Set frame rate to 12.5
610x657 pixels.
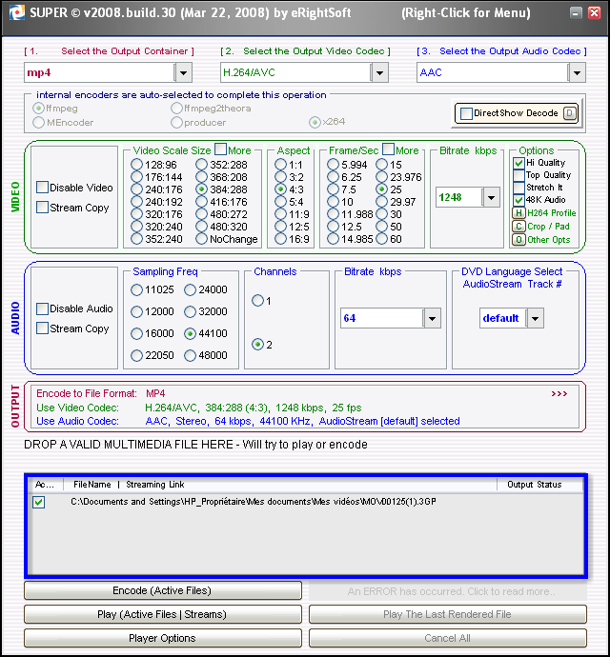[x=333, y=227]
